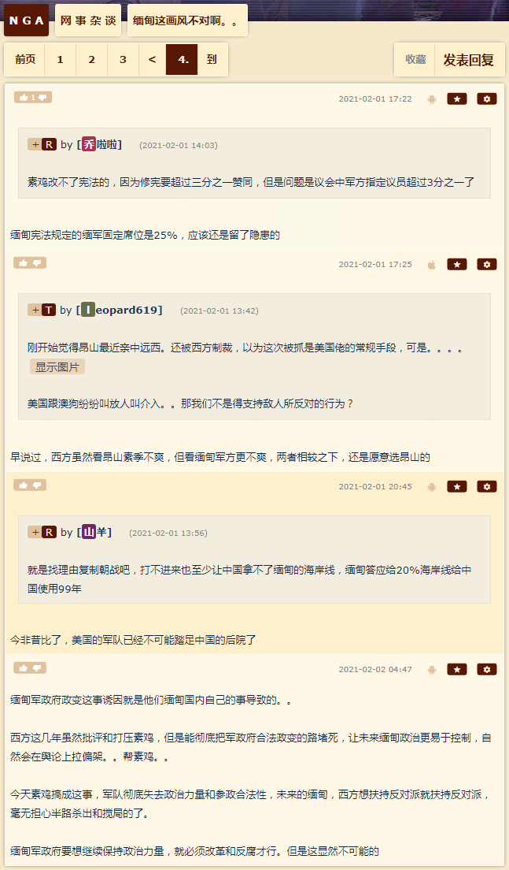Click the star icon on the 20:45 post
The image size is (509, 870).
[x=457, y=486]
